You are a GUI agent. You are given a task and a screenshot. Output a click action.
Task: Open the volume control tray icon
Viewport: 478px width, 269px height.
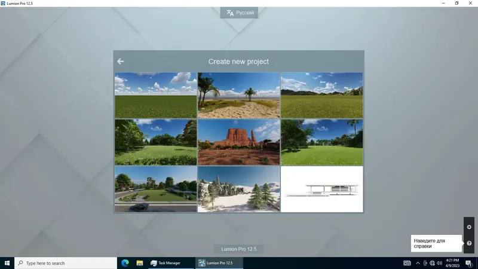[439, 263]
